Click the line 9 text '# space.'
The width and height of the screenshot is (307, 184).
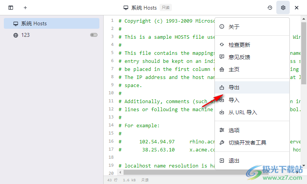click(x=130, y=85)
